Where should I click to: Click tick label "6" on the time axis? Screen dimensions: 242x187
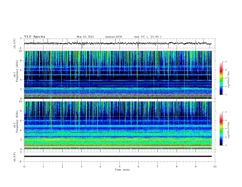click(x=138, y=167)
